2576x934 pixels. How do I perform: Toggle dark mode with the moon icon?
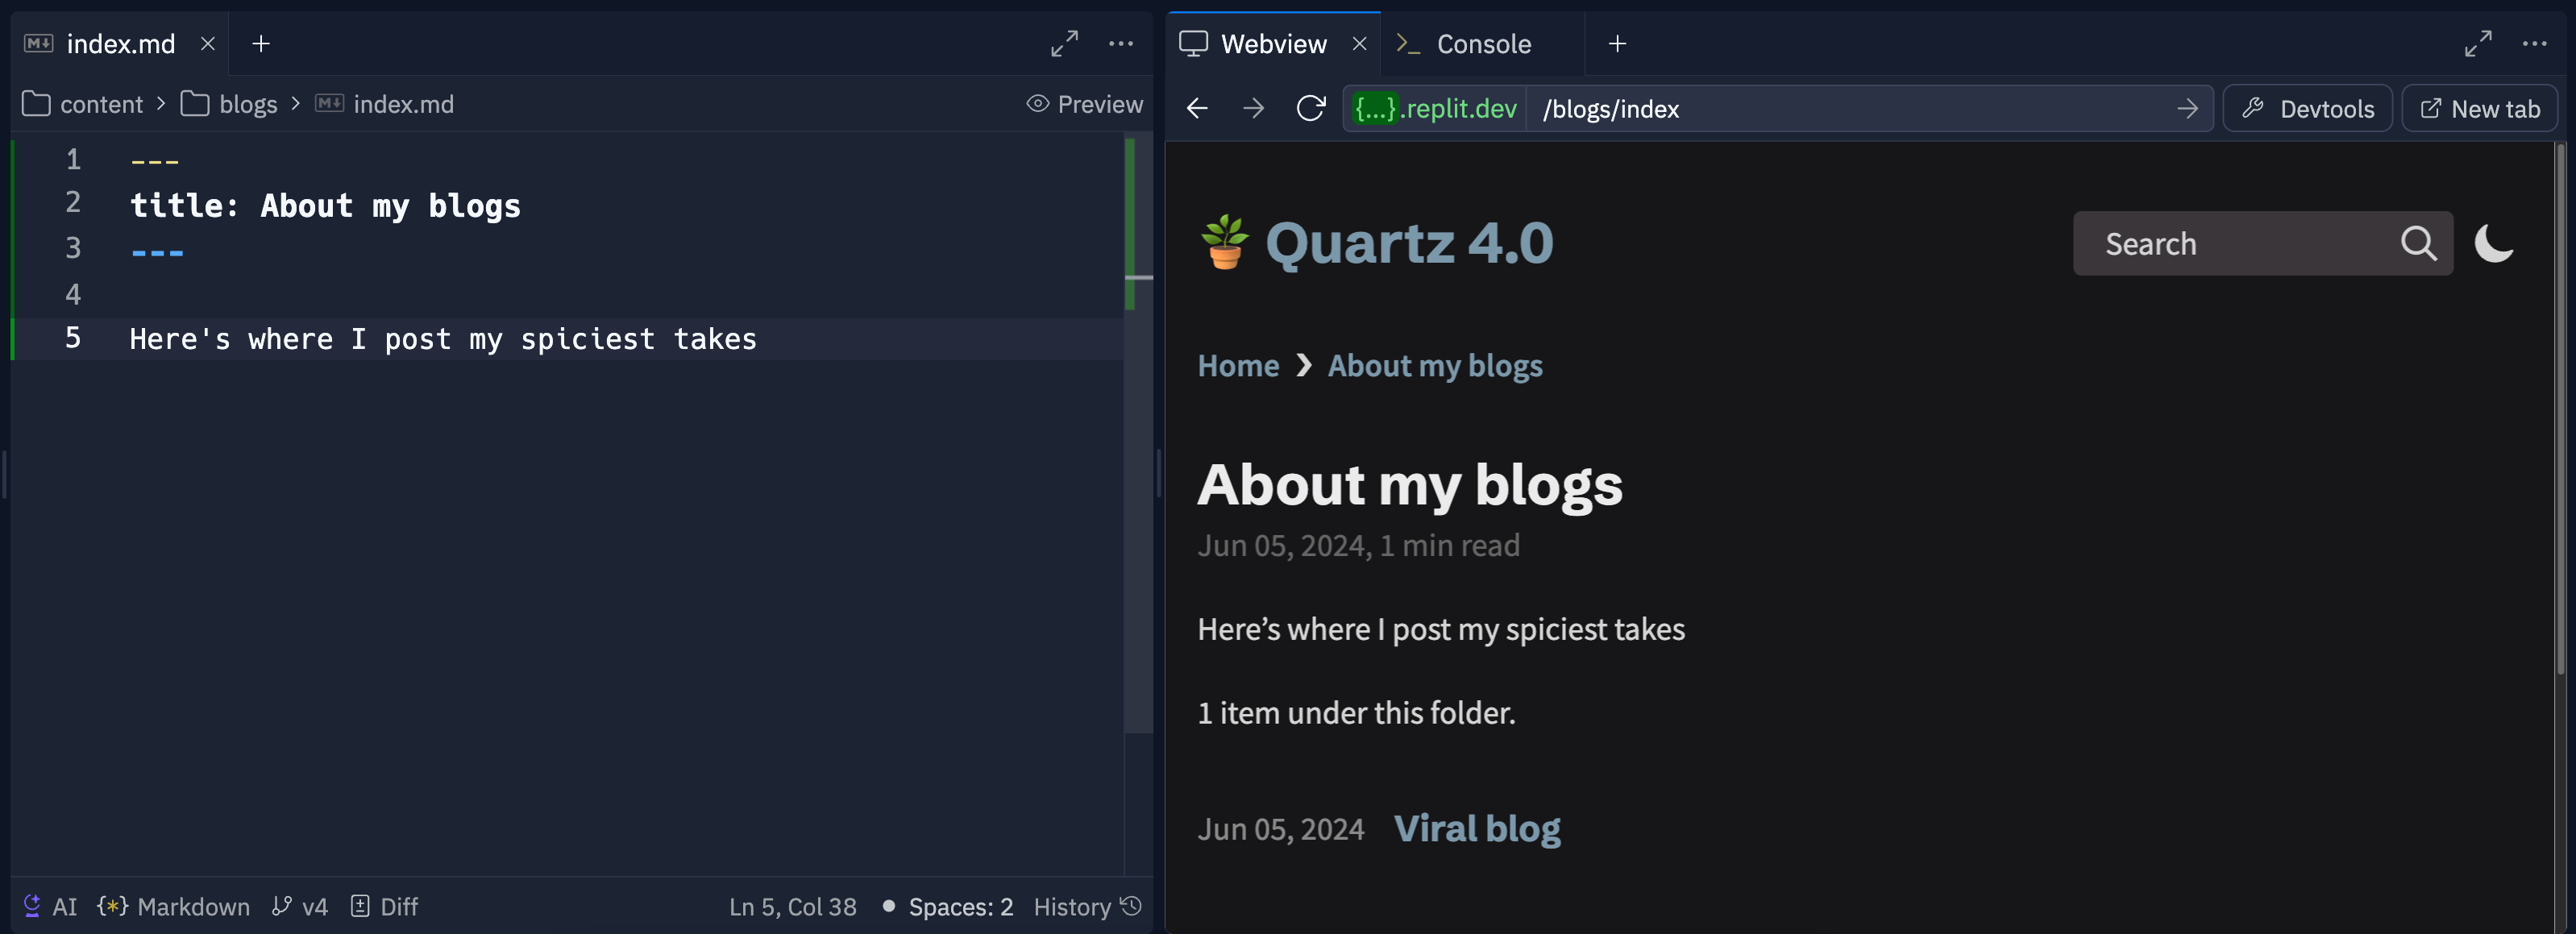2493,243
